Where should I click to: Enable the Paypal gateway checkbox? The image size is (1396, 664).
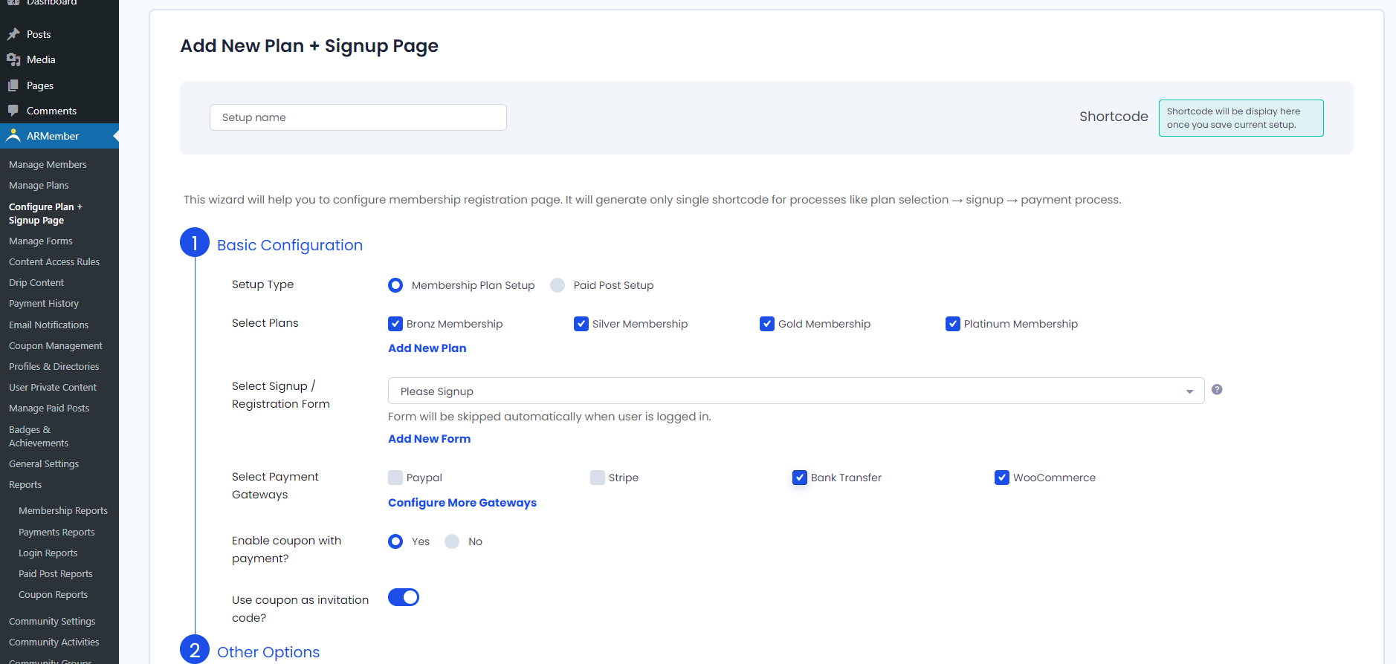(x=395, y=478)
